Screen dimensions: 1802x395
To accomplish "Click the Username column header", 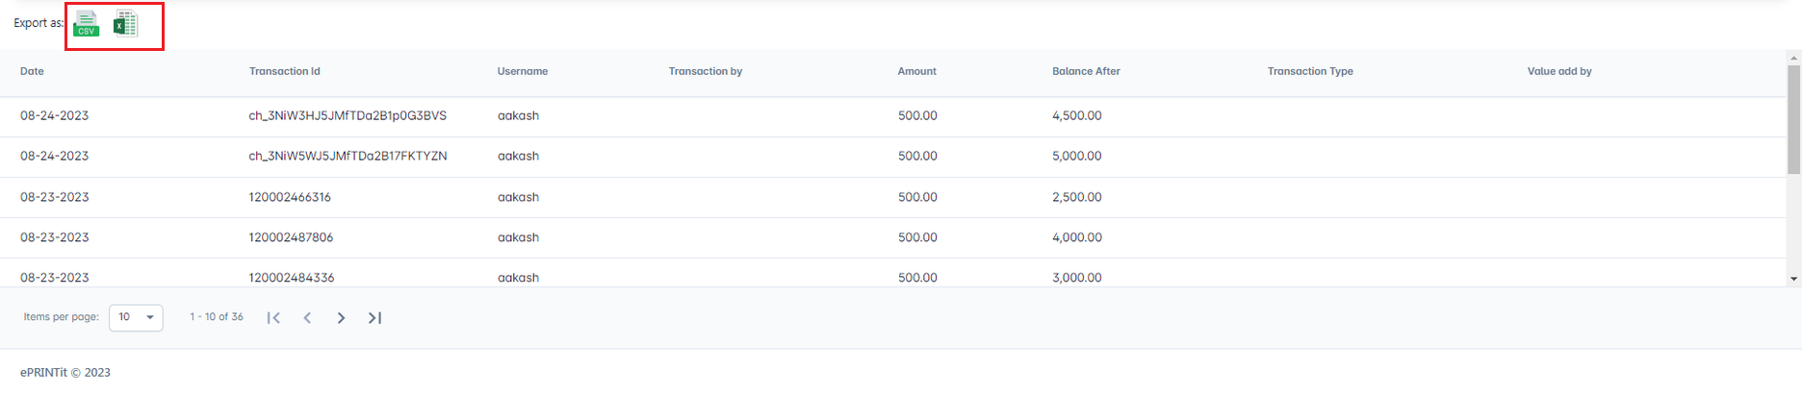I will (x=522, y=71).
